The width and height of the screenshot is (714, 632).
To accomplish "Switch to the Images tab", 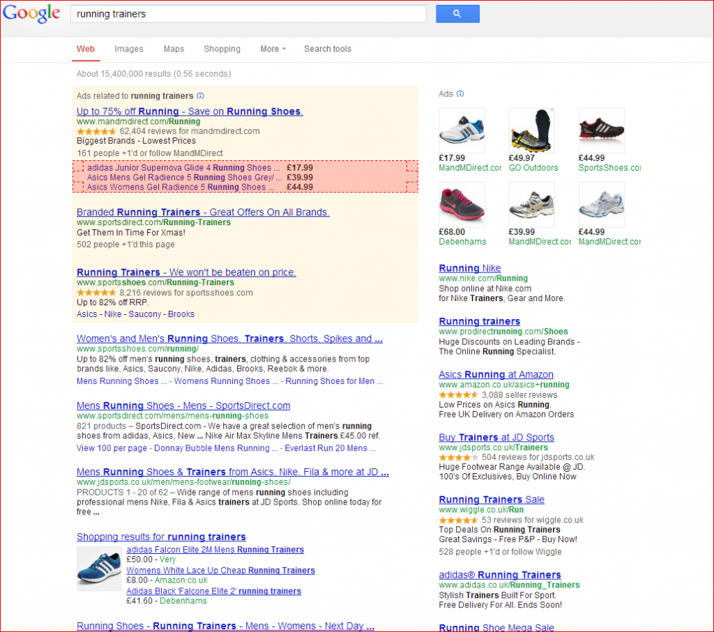I will coord(128,49).
